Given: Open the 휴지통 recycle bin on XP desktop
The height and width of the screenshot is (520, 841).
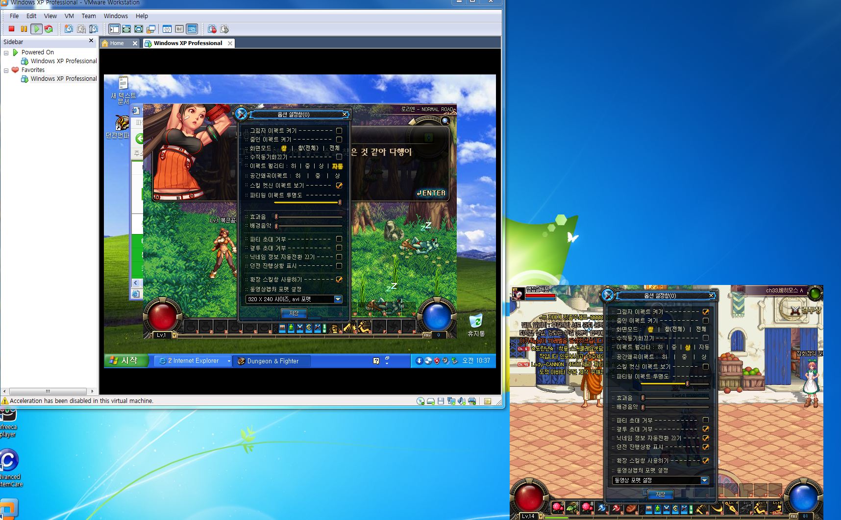Looking at the screenshot, I should (476, 325).
